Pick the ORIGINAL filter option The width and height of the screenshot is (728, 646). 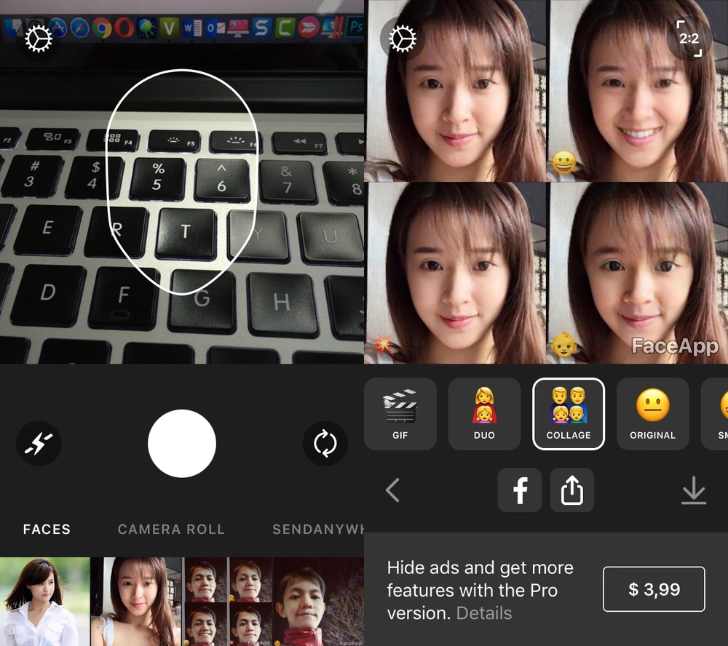click(652, 414)
